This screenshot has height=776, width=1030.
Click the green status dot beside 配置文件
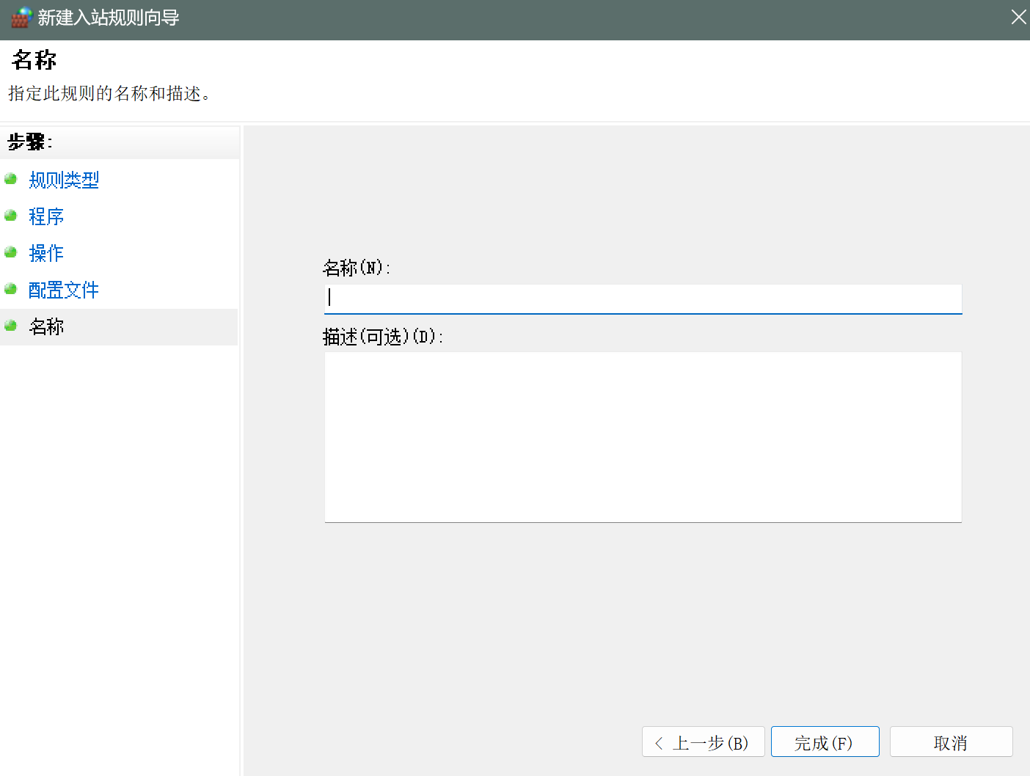10,289
